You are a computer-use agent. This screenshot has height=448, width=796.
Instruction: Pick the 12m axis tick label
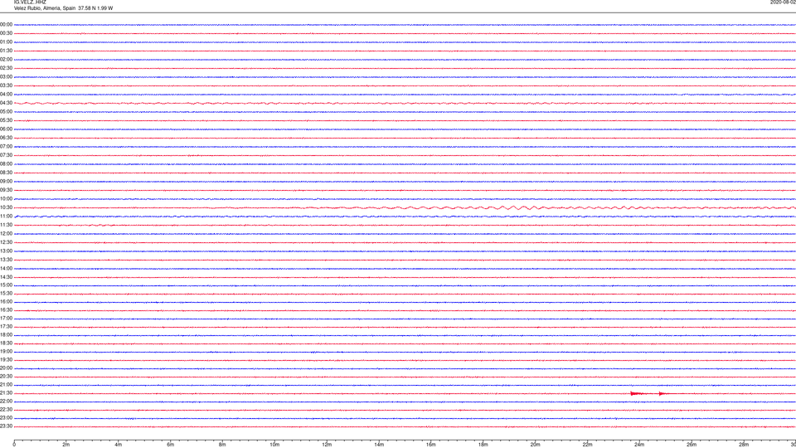[x=327, y=445]
